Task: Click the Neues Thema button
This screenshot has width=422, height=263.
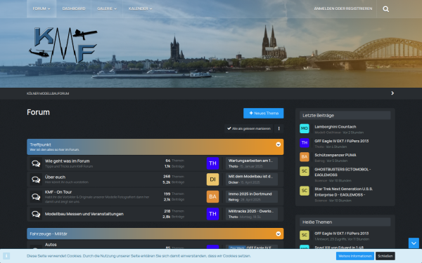Action: pyautogui.click(x=264, y=113)
